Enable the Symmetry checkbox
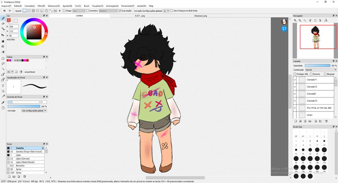 [x=88, y=10]
